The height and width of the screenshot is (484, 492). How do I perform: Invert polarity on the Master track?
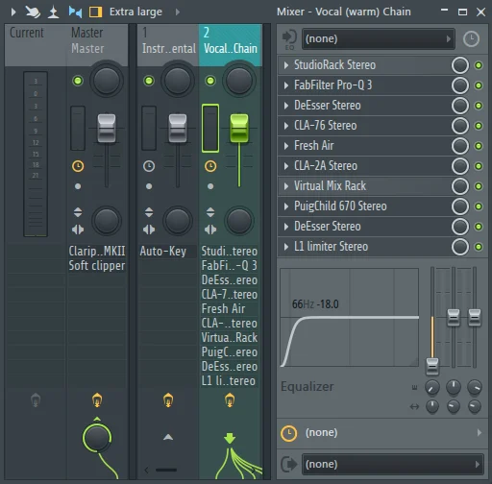pyautogui.click(x=78, y=212)
